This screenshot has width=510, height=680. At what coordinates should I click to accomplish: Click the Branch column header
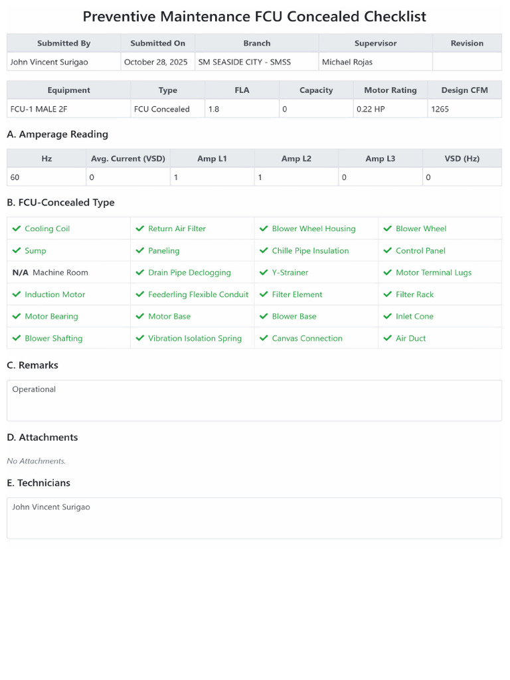[257, 43]
